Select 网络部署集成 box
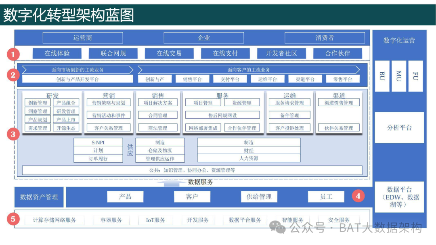Screen dimensions: 436x245 click(x=203, y=128)
